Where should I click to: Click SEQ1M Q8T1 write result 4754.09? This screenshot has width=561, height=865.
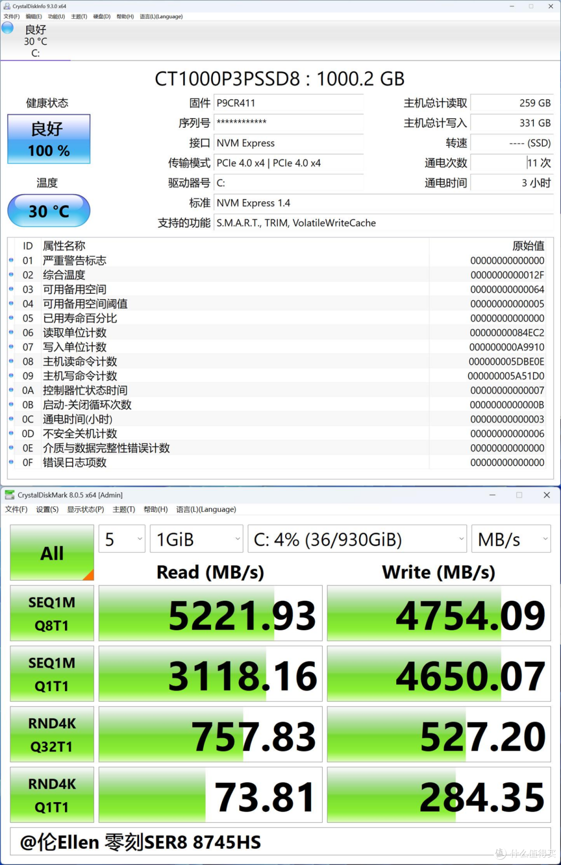(x=439, y=613)
